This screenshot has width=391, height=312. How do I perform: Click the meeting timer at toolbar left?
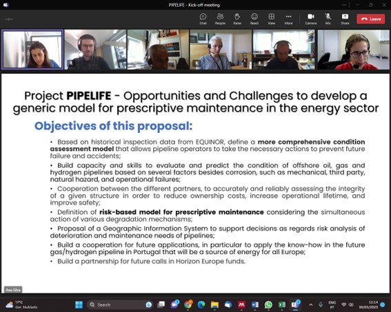click(x=9, y=19)
